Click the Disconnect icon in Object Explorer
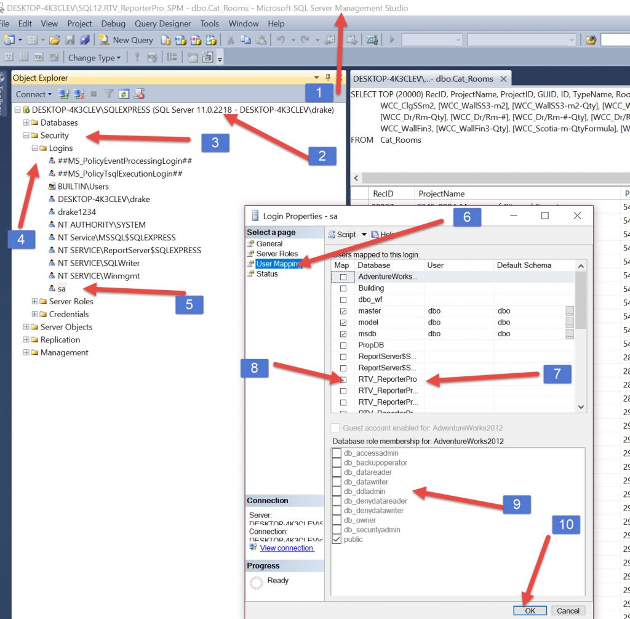 pos(79,94)
